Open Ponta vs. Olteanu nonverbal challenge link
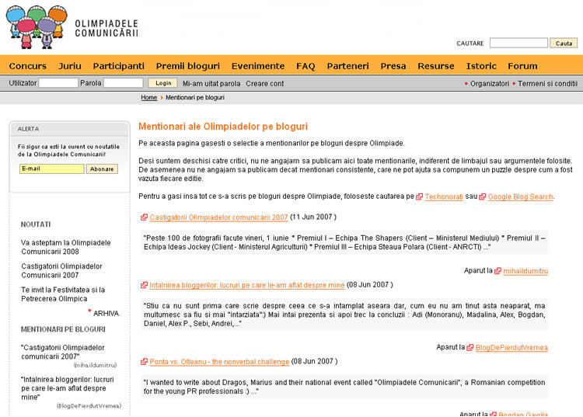Image resolution: width=583 pixels, height=417 pixels. pos(219,362)
